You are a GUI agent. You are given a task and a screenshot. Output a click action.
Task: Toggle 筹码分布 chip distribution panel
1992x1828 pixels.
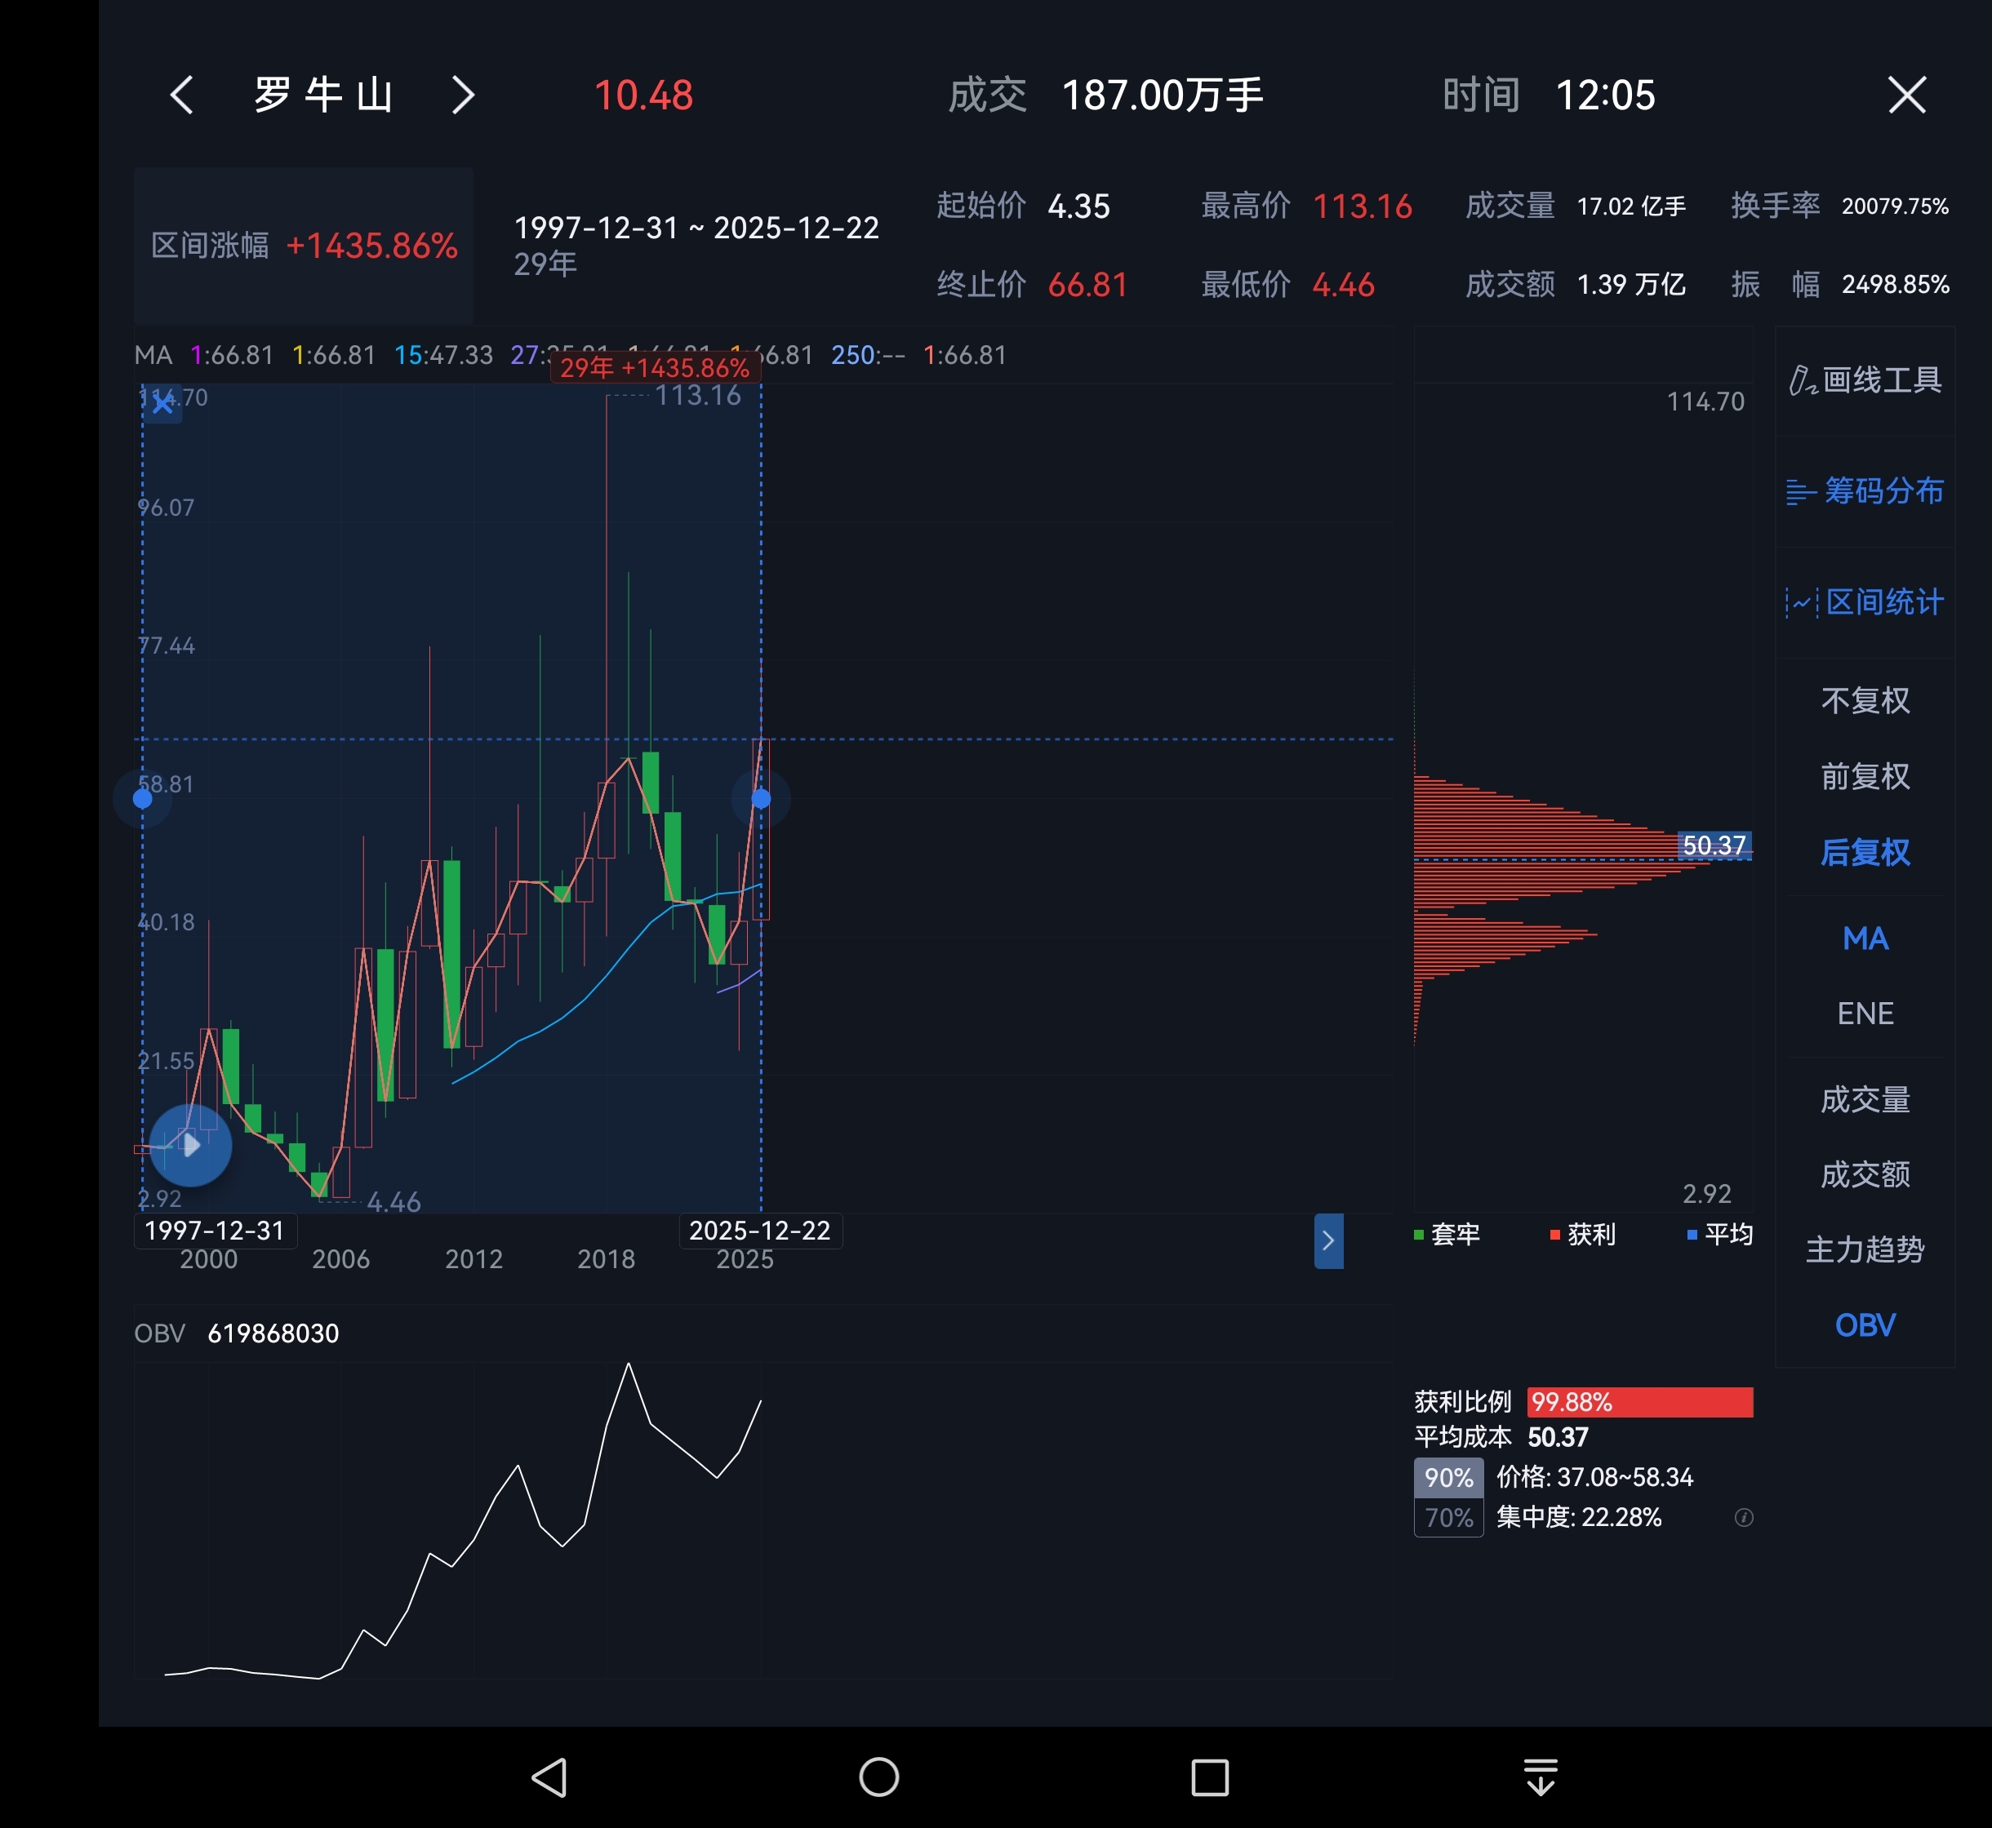(1865, 490)
